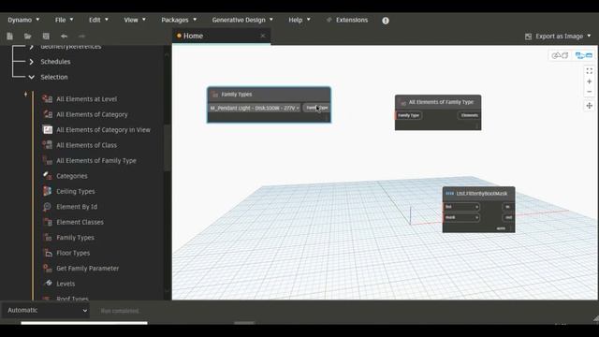Click Family Type input port on All Elements node

[408, 115]
